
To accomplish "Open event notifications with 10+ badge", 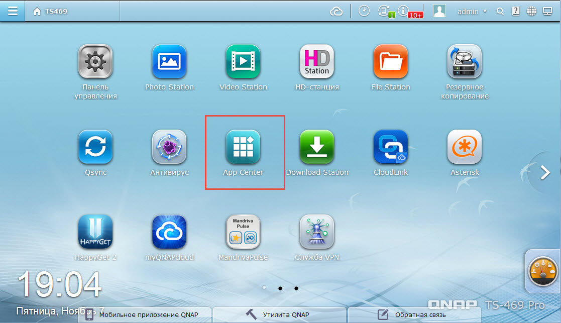I will tap(410, 12).
